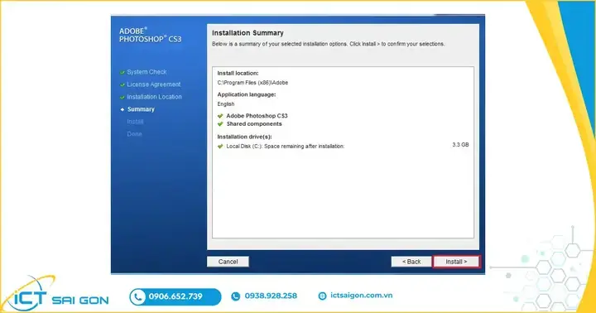This screenshot has height=313, width=596.
Task: Cancel the Photoshop CS3 installation
Action: click(x=228, y=262)
